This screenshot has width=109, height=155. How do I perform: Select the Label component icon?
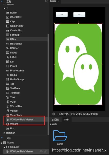[x=8, y=57]
